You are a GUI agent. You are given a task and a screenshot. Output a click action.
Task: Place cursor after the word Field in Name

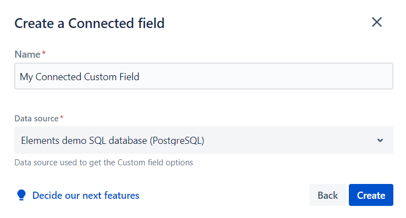pyautogui.click(x=140, y=77)
